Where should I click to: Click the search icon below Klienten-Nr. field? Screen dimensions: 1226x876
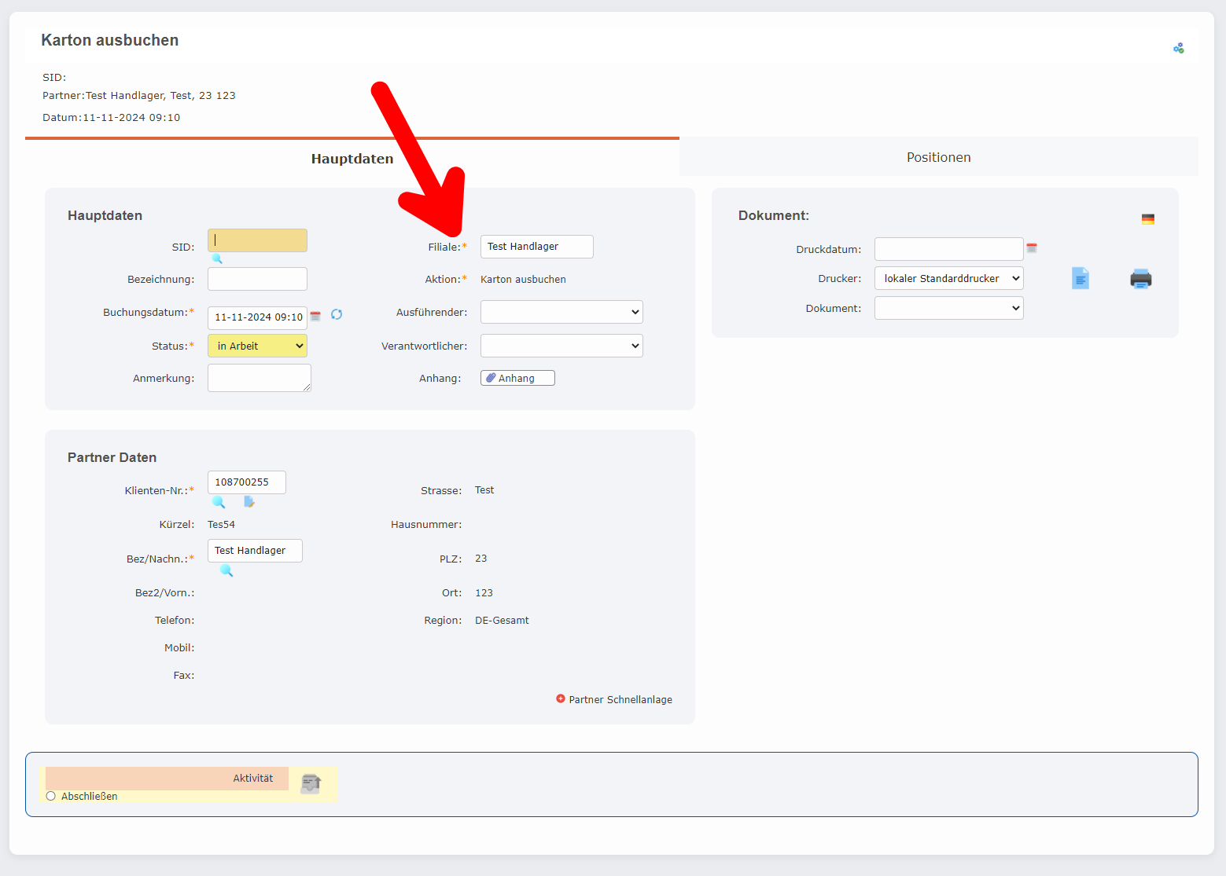tap(219, 502)
